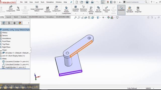The height and width of the screenshot is (90, 161).
Task: Create an Exploded View
Action: point(106,9)
